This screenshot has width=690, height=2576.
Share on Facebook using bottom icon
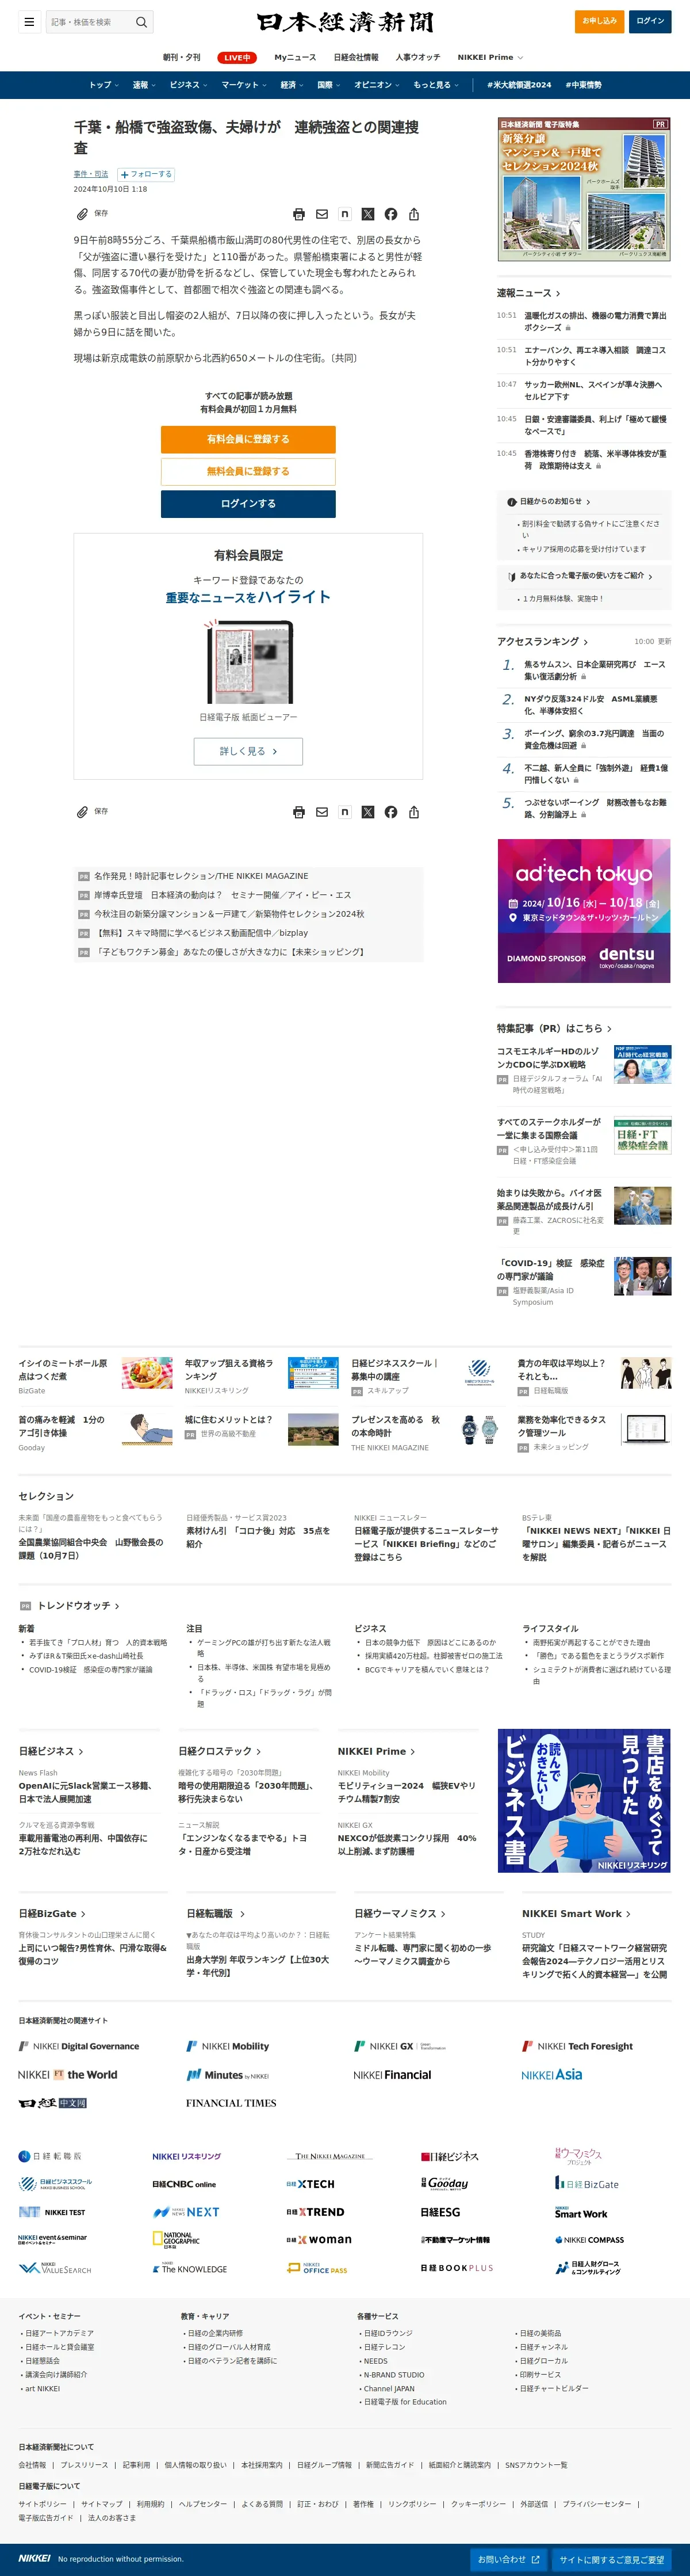tap(390, 812)
